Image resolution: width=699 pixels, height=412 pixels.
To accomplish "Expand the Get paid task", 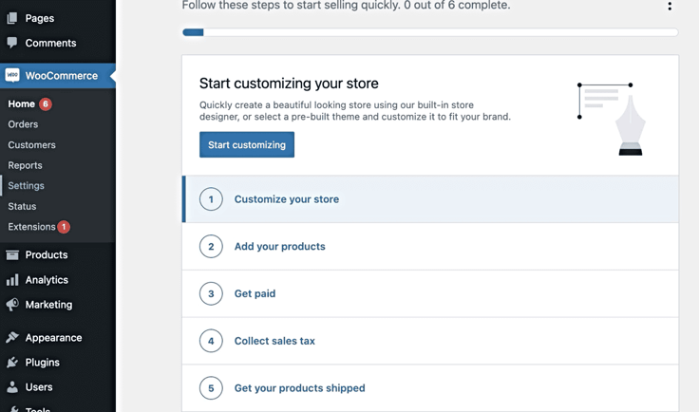I will click(430, 293).
